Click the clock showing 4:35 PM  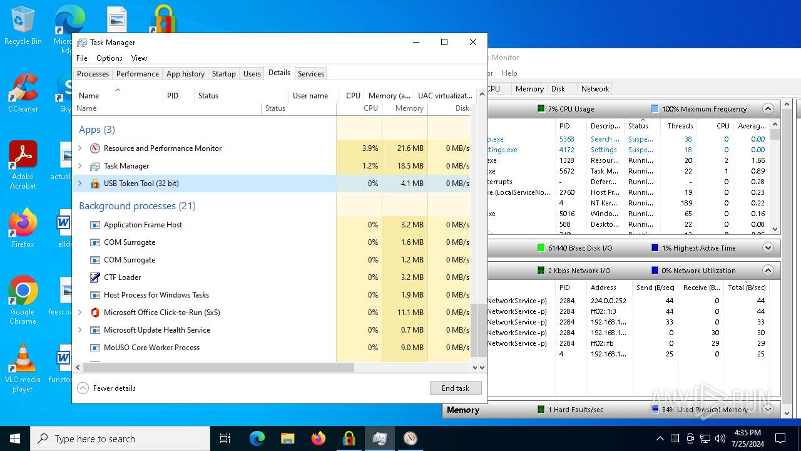pos(747,438)
